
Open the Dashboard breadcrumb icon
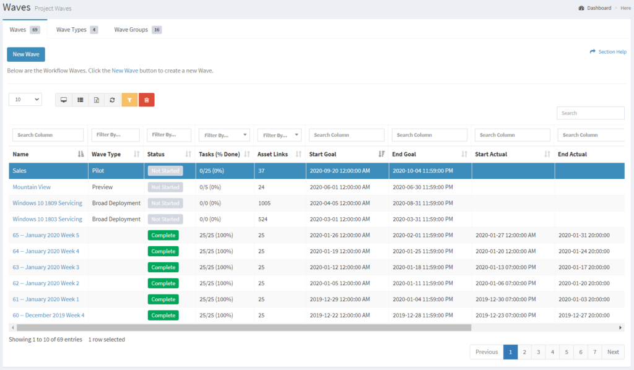(580, 8)
